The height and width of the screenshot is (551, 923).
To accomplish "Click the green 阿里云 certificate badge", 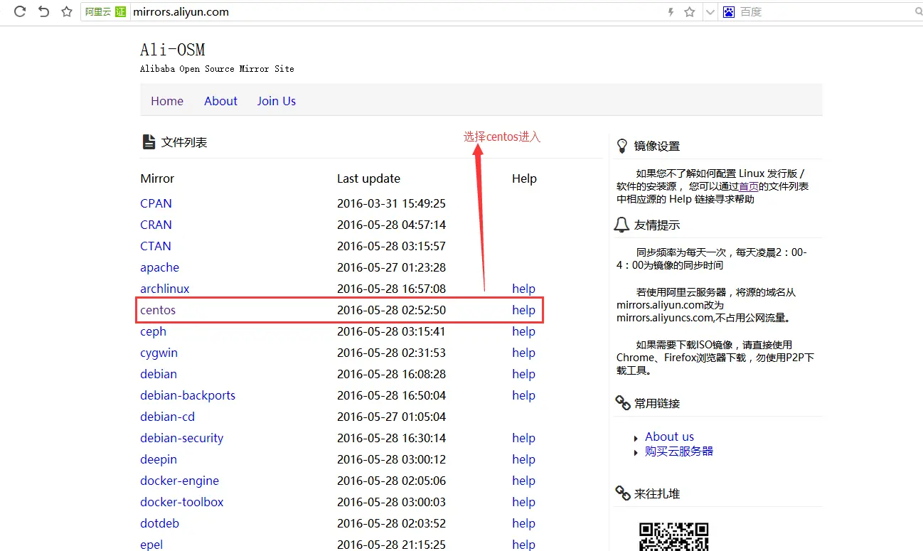I will click(105, 12).
